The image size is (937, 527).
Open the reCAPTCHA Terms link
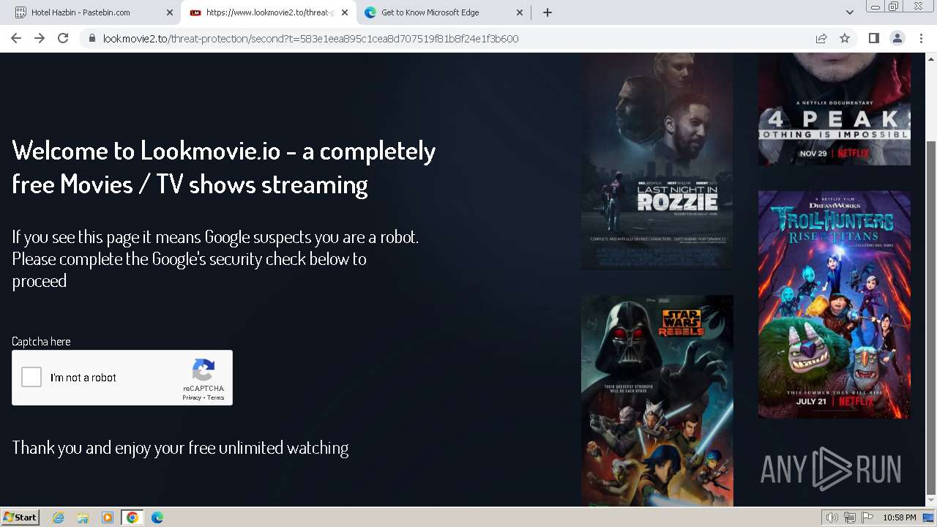[x=215, y=397]
